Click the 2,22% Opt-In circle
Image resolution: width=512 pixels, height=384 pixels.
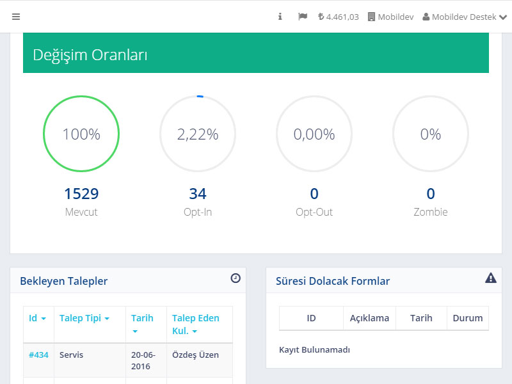coord(198,134)
